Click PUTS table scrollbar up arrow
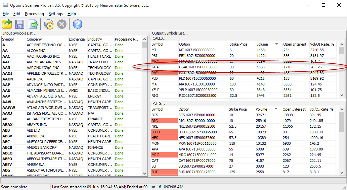 (342, 109)
